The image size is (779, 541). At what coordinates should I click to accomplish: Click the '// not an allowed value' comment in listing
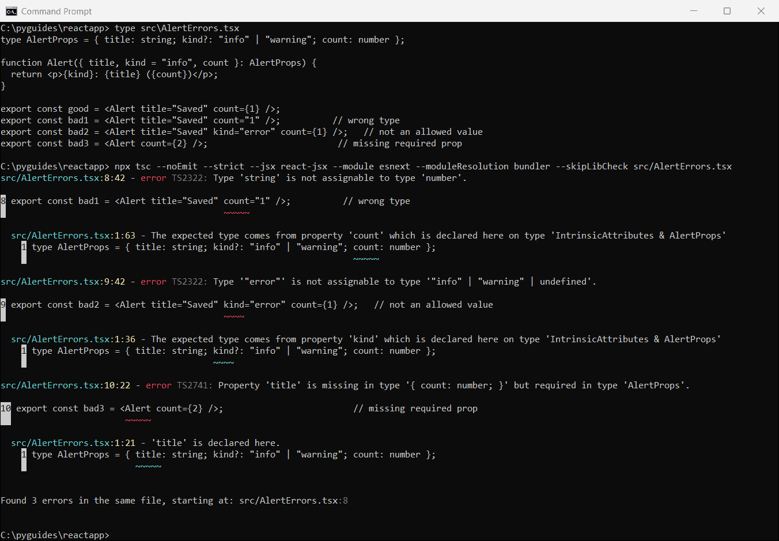(x=423, y=132)
